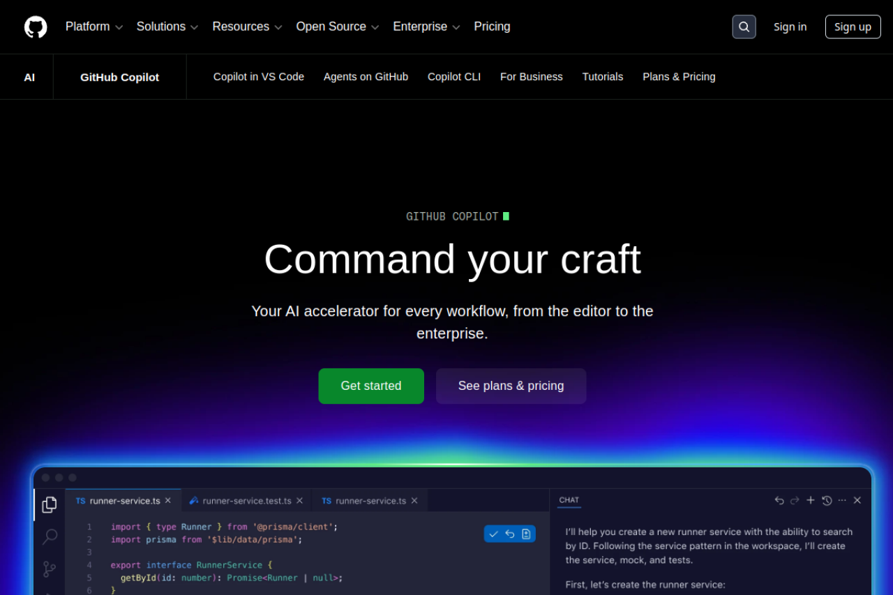Click code line importing prisma from '$lib/data/prisma'
Viewport: 893px width, 595px height.
(x=207, y=539)
